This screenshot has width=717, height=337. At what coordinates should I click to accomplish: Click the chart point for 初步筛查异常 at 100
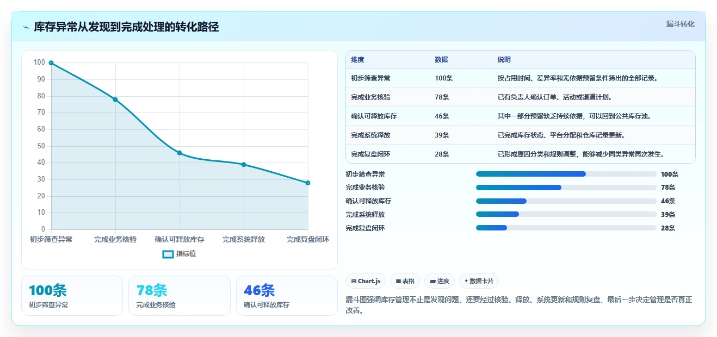[51, 63]
